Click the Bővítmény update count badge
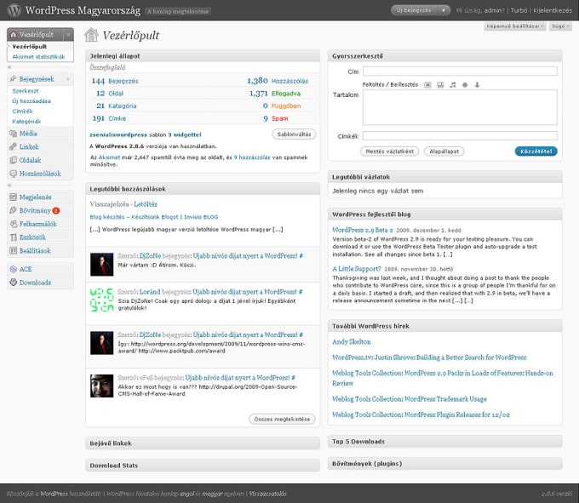Image resolution: width=579 pixels, height=503 pixels. coord(56,211)
